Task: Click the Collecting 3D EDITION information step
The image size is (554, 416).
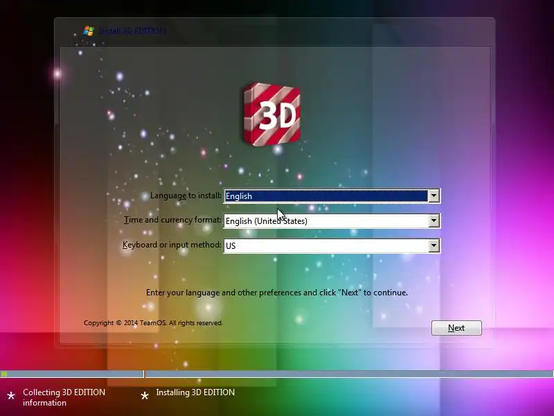Action: click(x=64, y=397)
